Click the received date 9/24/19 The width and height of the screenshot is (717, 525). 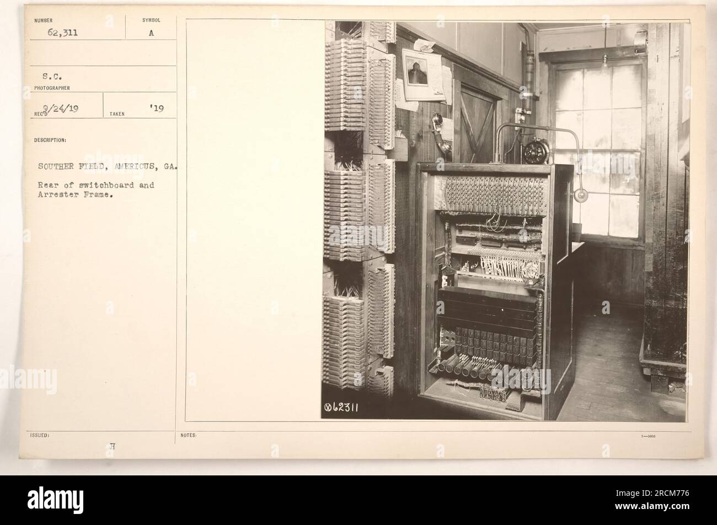pos(61,109)
